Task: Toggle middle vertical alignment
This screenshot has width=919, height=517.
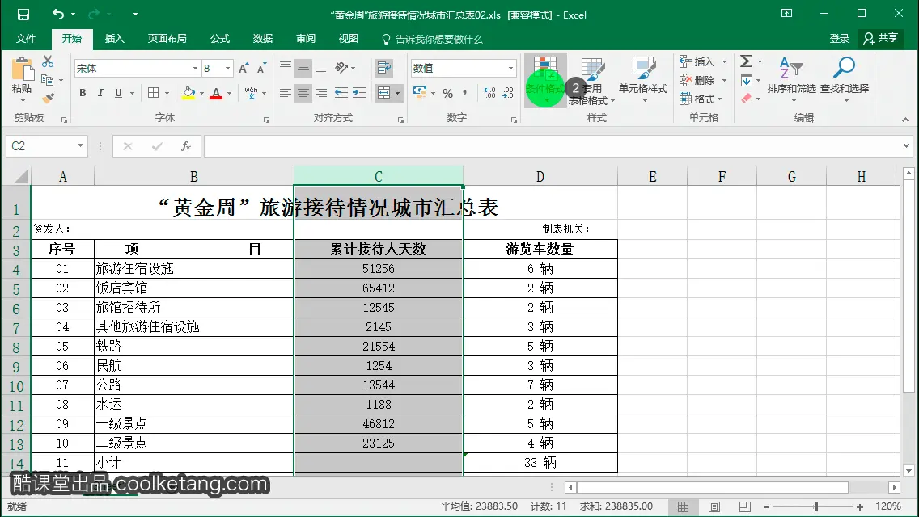Action: pos(303,68)
